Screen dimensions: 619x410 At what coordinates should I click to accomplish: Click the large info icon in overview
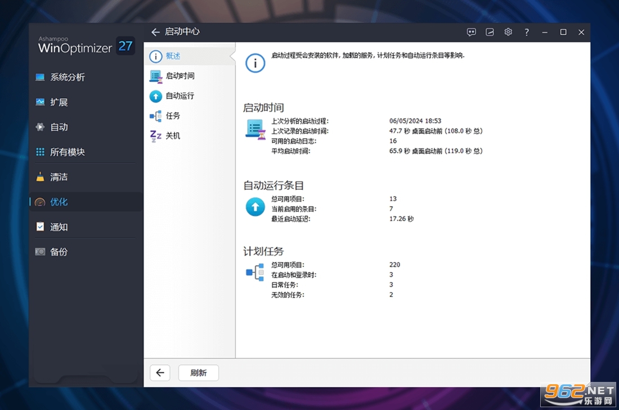point(255,63)
